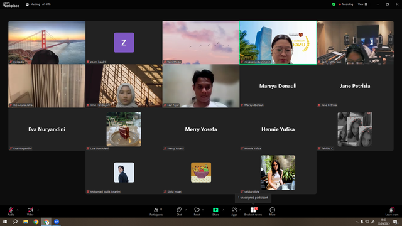Click debby ulivia's profile picture
Screen dimensions: 402x226
pos(278,173)
